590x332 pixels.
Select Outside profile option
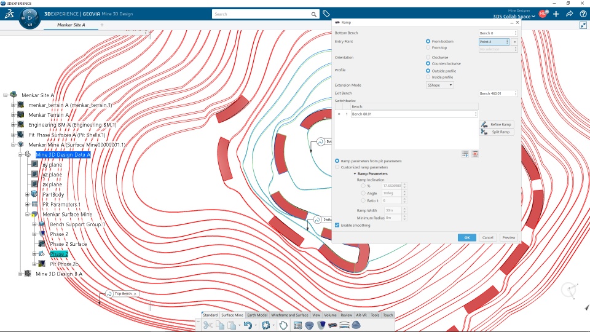coord(428,71)
